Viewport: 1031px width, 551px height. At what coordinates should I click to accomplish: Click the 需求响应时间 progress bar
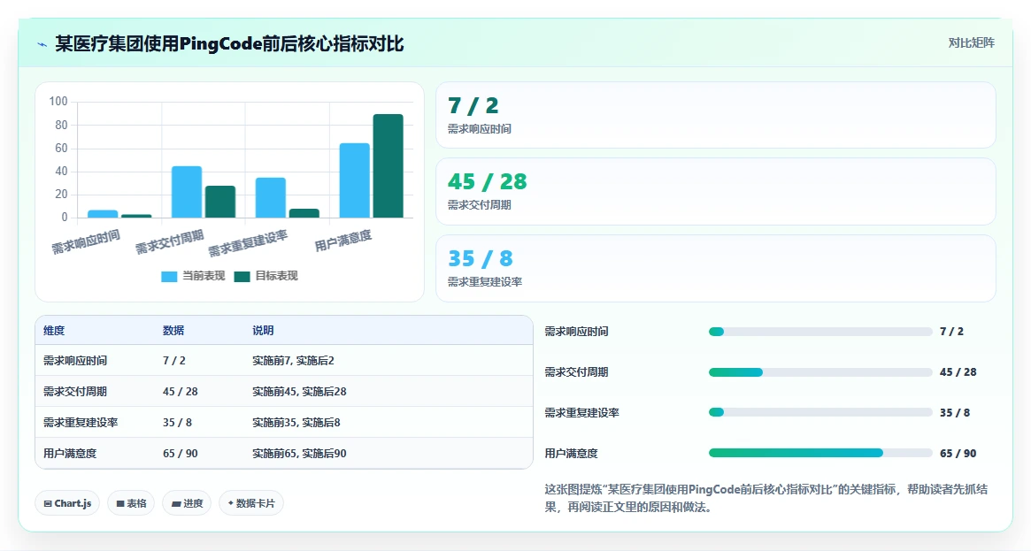820,332
